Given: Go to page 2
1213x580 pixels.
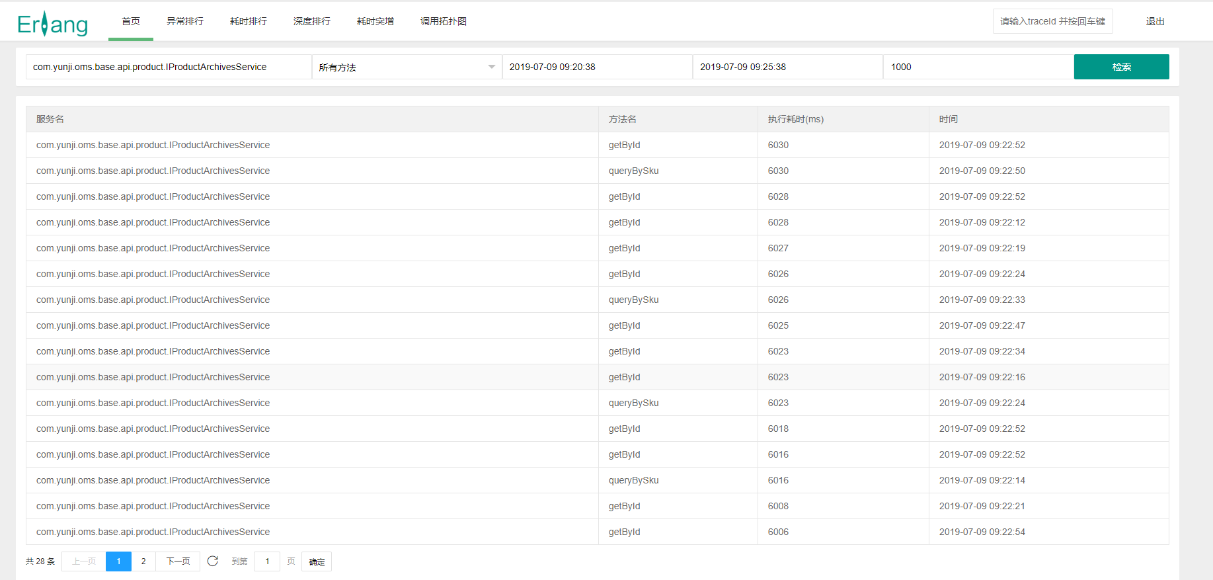Looking at the screenshot, I should [143, 561].
